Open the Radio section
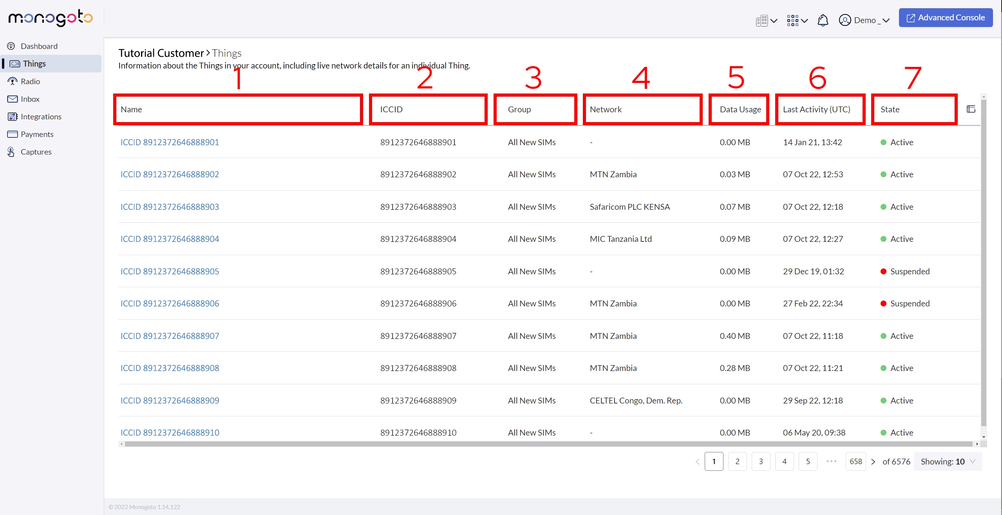This screenshot has width=1002, height=515. (24, 81)
